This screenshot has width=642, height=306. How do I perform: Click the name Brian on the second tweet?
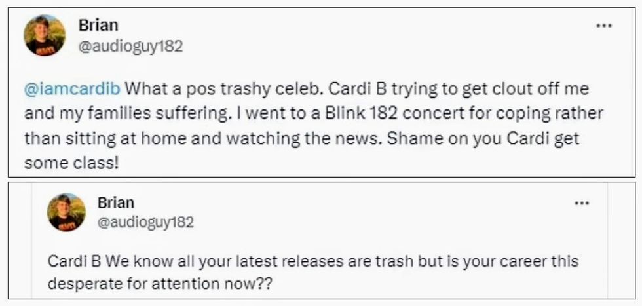116,202
